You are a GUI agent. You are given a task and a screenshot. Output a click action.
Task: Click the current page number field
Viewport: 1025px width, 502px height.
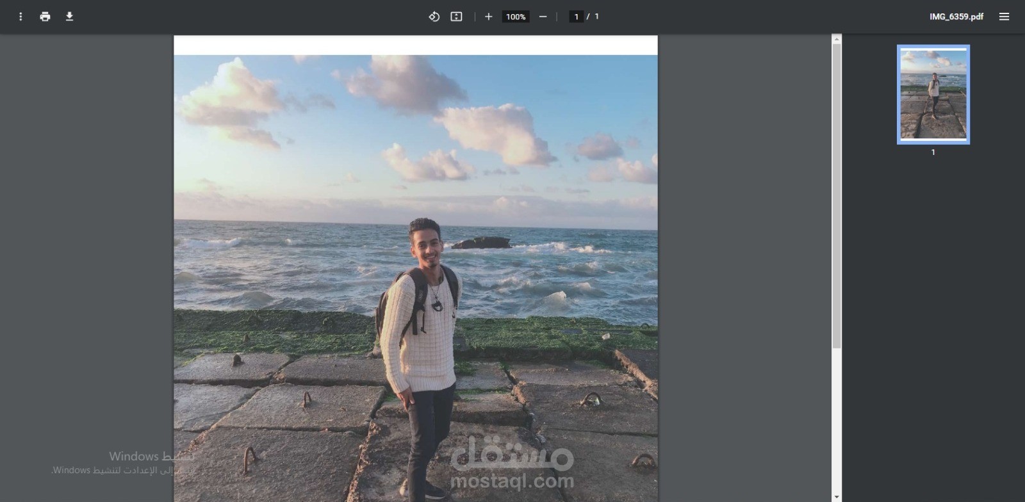click(576, 17)
